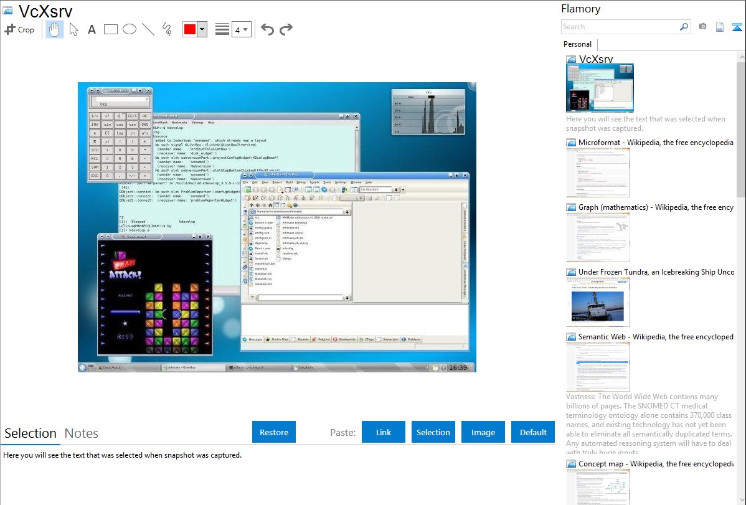Viewport: 746px width, 505px height.
Task: Click the icebreaking ship thumbnail
Action: [598, 302]
